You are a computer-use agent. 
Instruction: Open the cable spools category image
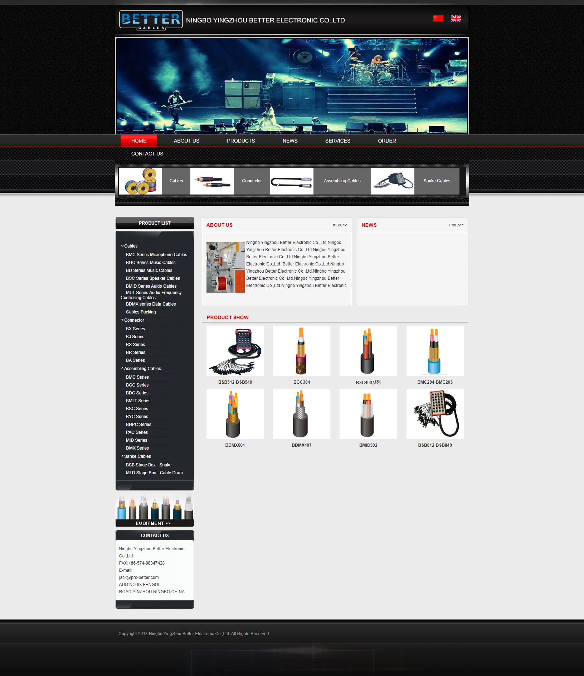(x=140, y=181)
